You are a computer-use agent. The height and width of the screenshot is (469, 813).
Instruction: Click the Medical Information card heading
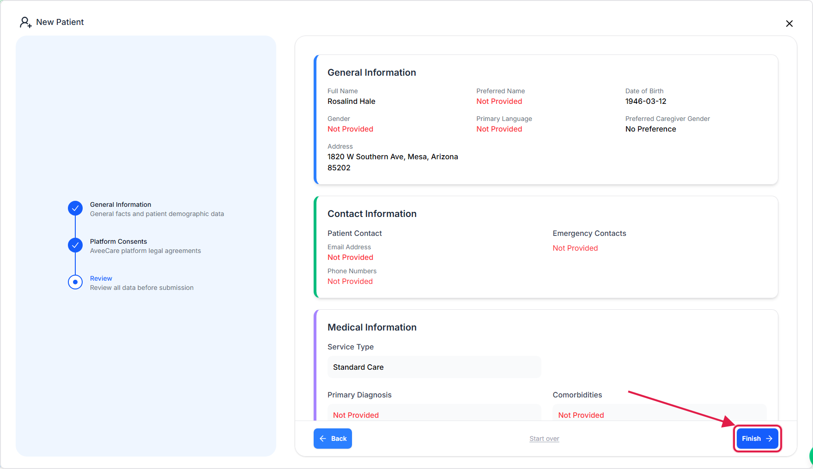tap(372, 327)
